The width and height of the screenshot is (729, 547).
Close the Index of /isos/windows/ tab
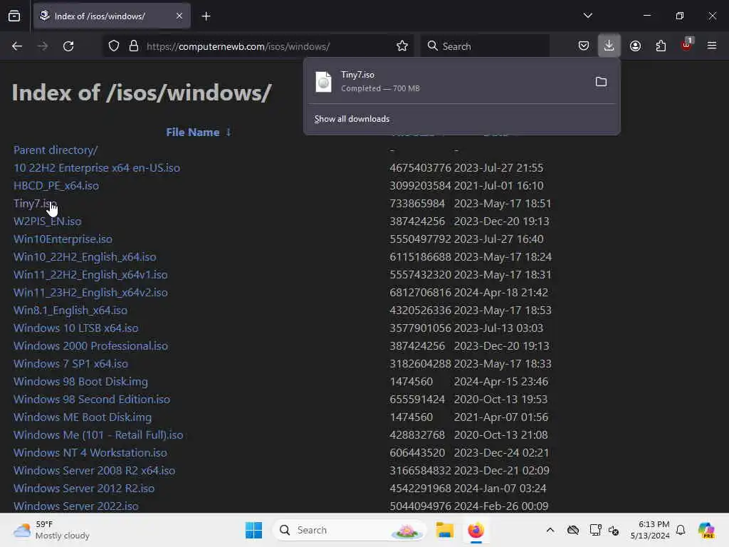point(179,16)
